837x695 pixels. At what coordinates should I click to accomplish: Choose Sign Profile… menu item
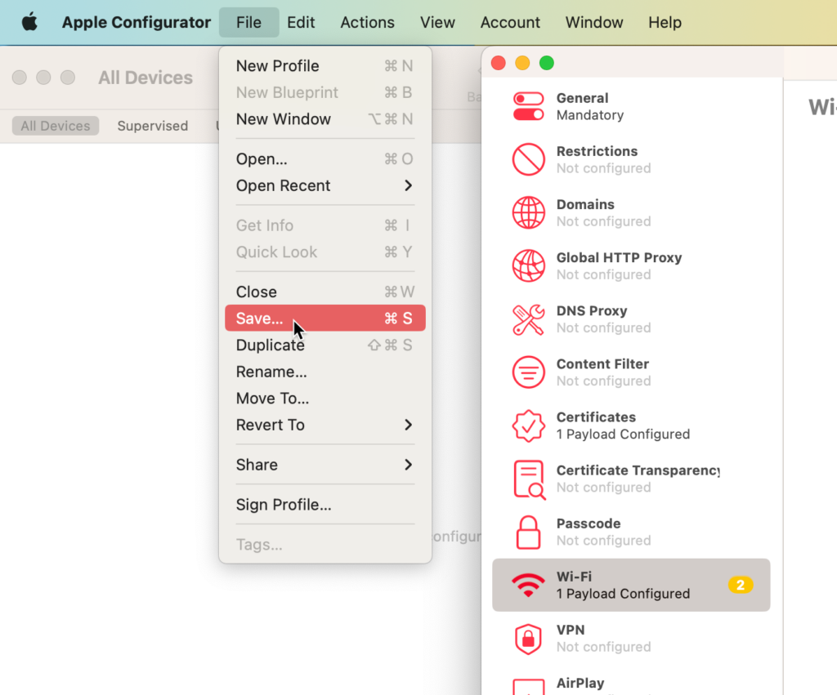(284, 505)
